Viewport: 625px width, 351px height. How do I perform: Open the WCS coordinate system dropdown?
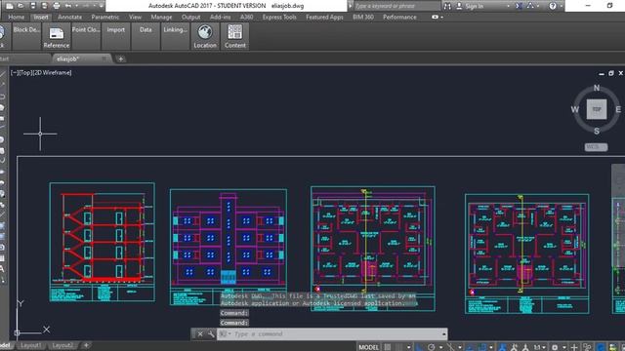pyautogui.click(x=596, y=147)
